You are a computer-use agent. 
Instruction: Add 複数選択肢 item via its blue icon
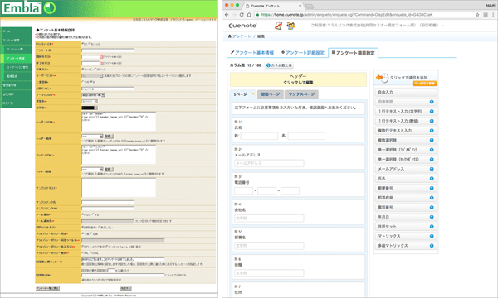coord(432,140)
